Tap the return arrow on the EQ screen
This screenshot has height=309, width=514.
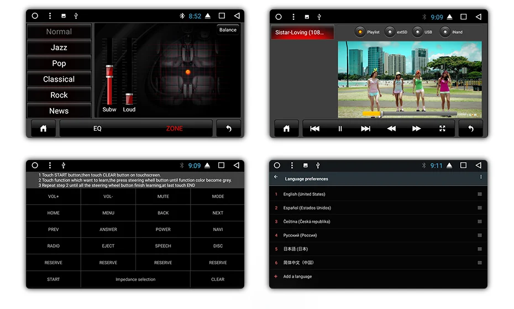point(228,129)
